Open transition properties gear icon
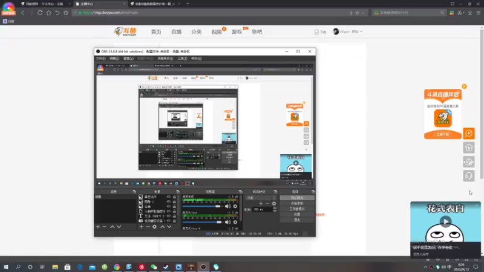Screen dimensions: 484x272 click(x=274, y=204)
